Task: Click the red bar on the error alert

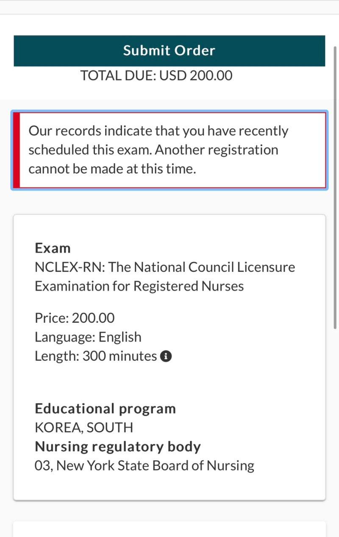Action: pyautogui.click(x=16, y=150)
